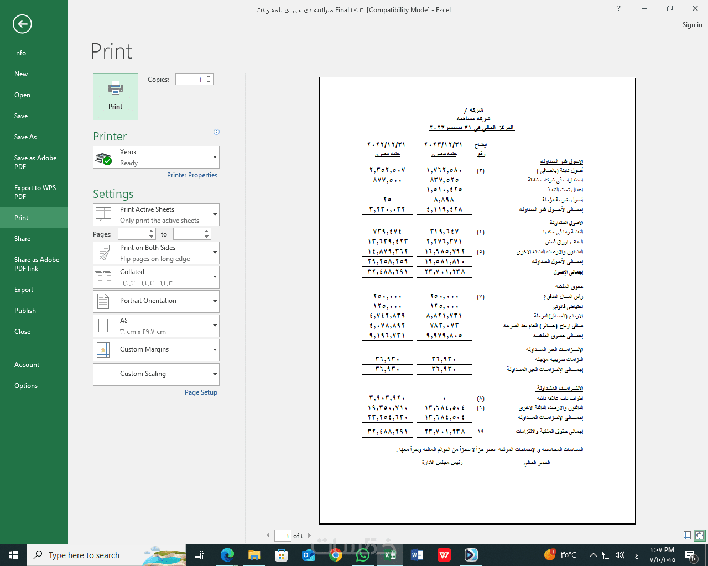Select Export to WPS PDF option
708x566 pixels.
coord(34,192)
